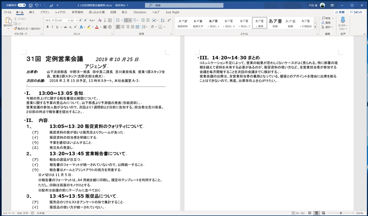
Task: Toggle the AutoSave (自動保存) switch
Action: point(22,5)
